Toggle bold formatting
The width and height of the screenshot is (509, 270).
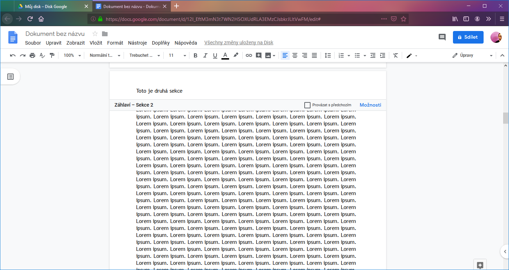195,55
